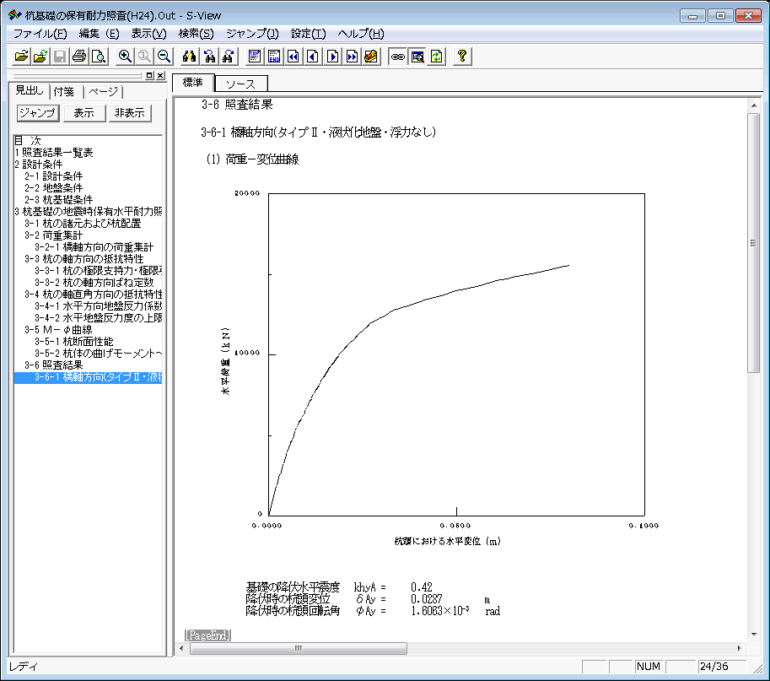Jump to the next page arrow icon
Viewport: 770px width, 681px height.
(x=333, y=57)
